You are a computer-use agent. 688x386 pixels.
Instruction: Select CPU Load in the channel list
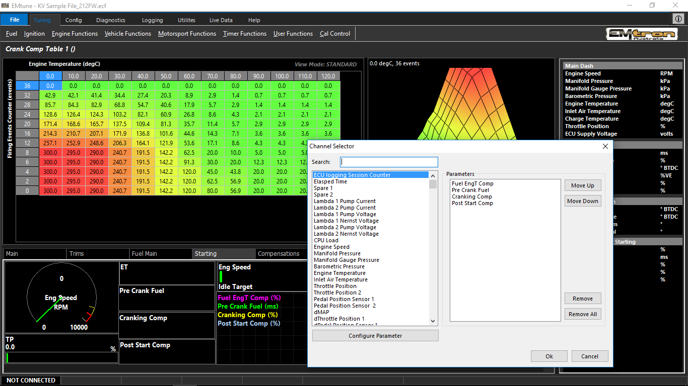pyautogui.click(x=326, y=240)
